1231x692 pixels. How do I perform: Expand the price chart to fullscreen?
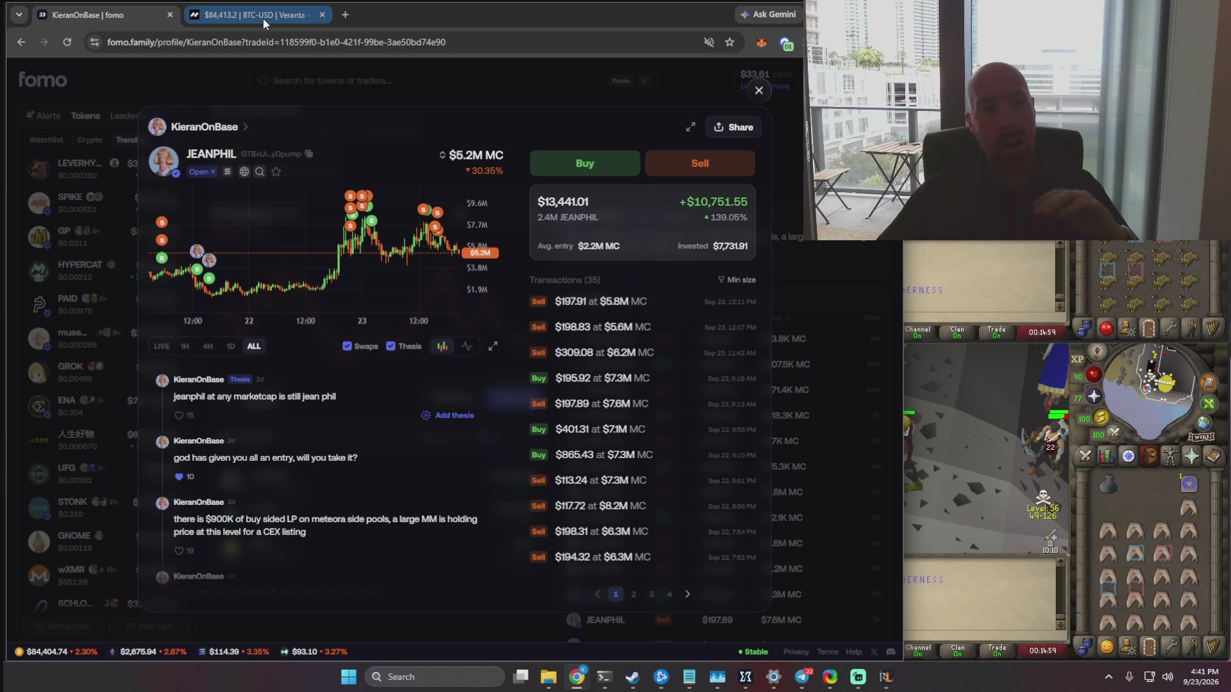coord(493,346)
